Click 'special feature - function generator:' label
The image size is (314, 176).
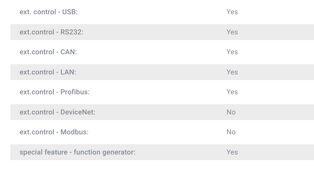77,152
